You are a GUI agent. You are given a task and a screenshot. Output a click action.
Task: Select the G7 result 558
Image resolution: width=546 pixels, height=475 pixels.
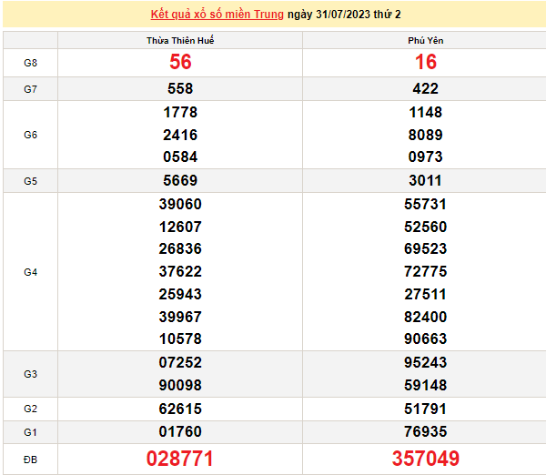[180, 89]
